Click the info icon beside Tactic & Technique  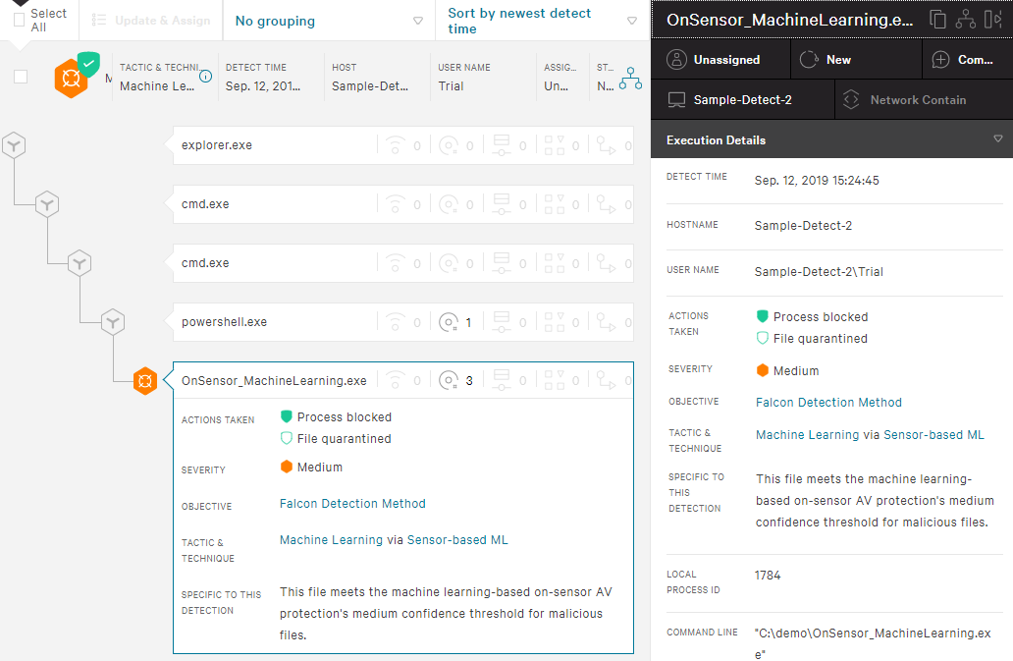click(x=205, y=77)
